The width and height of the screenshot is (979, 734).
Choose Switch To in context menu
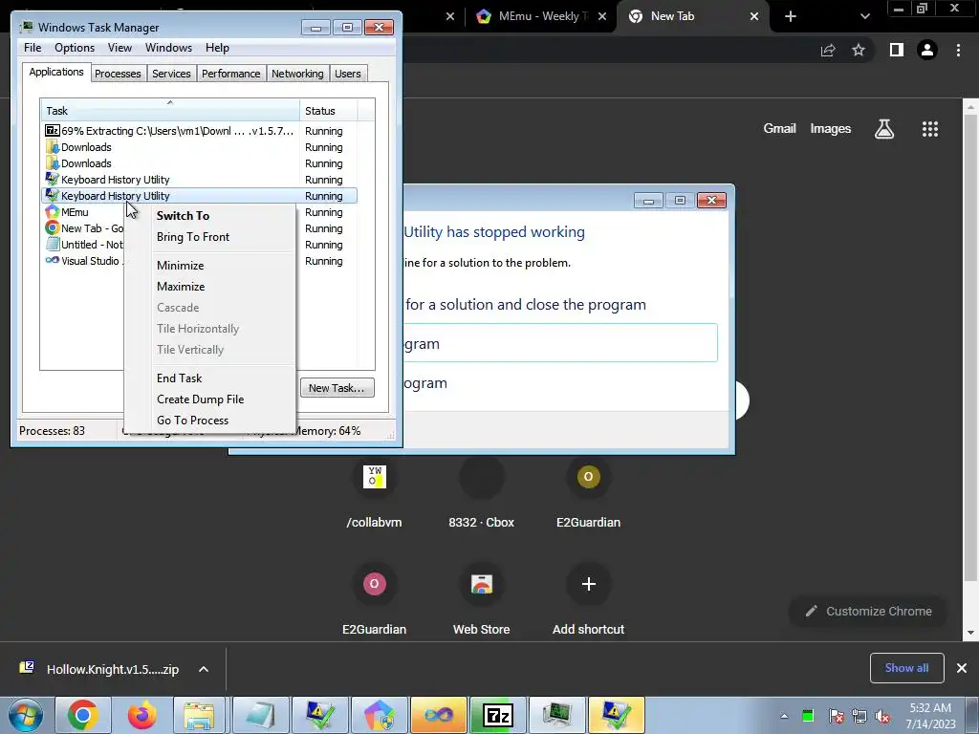tap(183, 216)
